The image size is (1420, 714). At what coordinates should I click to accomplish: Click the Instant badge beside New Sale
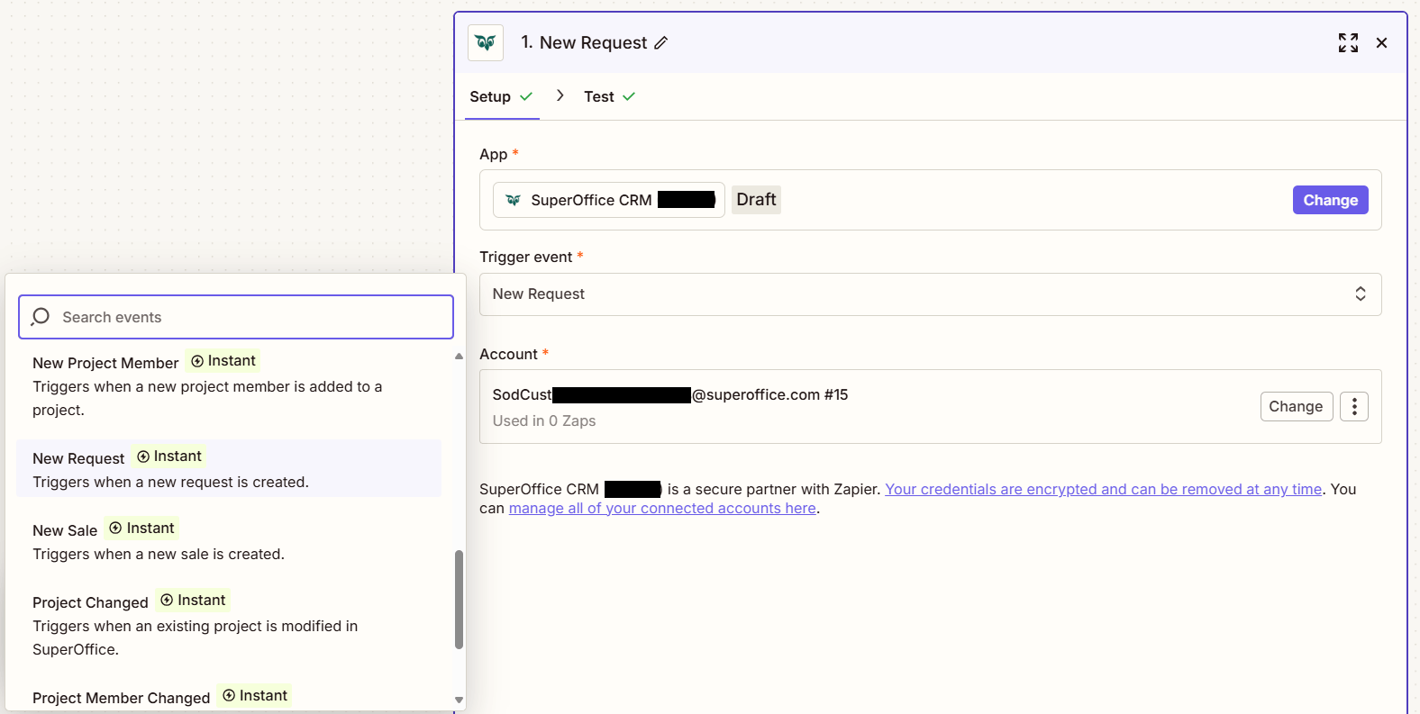pos(141,528)
